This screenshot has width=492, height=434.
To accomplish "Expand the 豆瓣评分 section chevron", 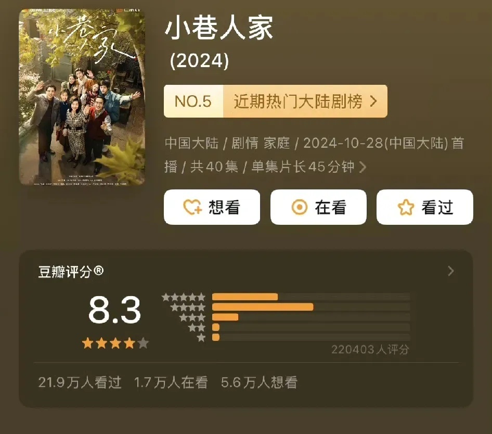I will click(x=450, y=271).
